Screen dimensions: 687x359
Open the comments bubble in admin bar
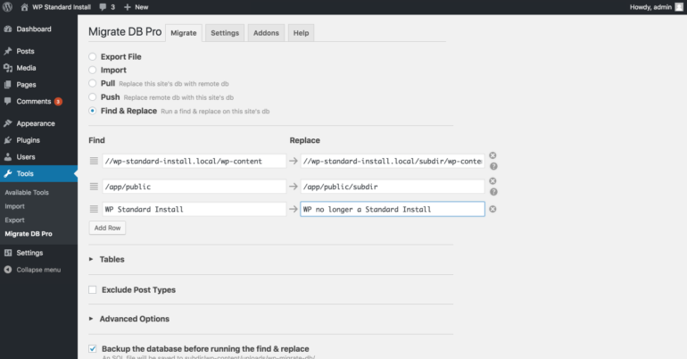[x=107, y=6]
